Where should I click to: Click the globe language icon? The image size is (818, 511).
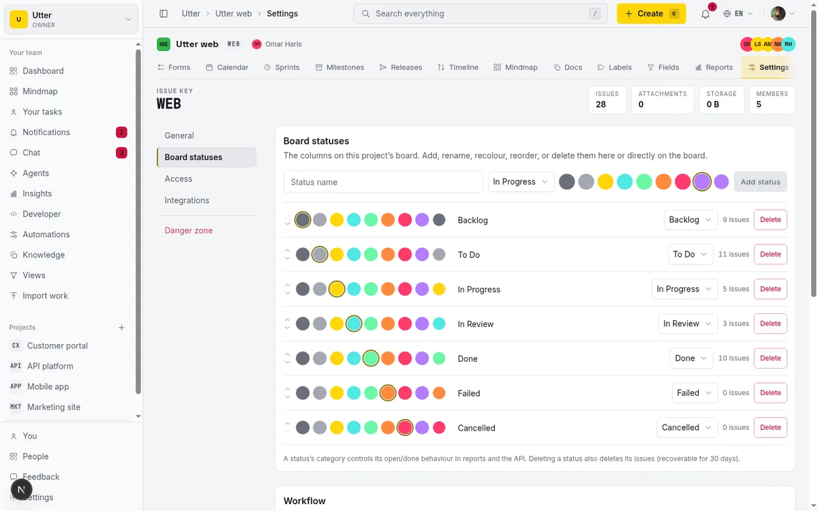tap(727, 14)
